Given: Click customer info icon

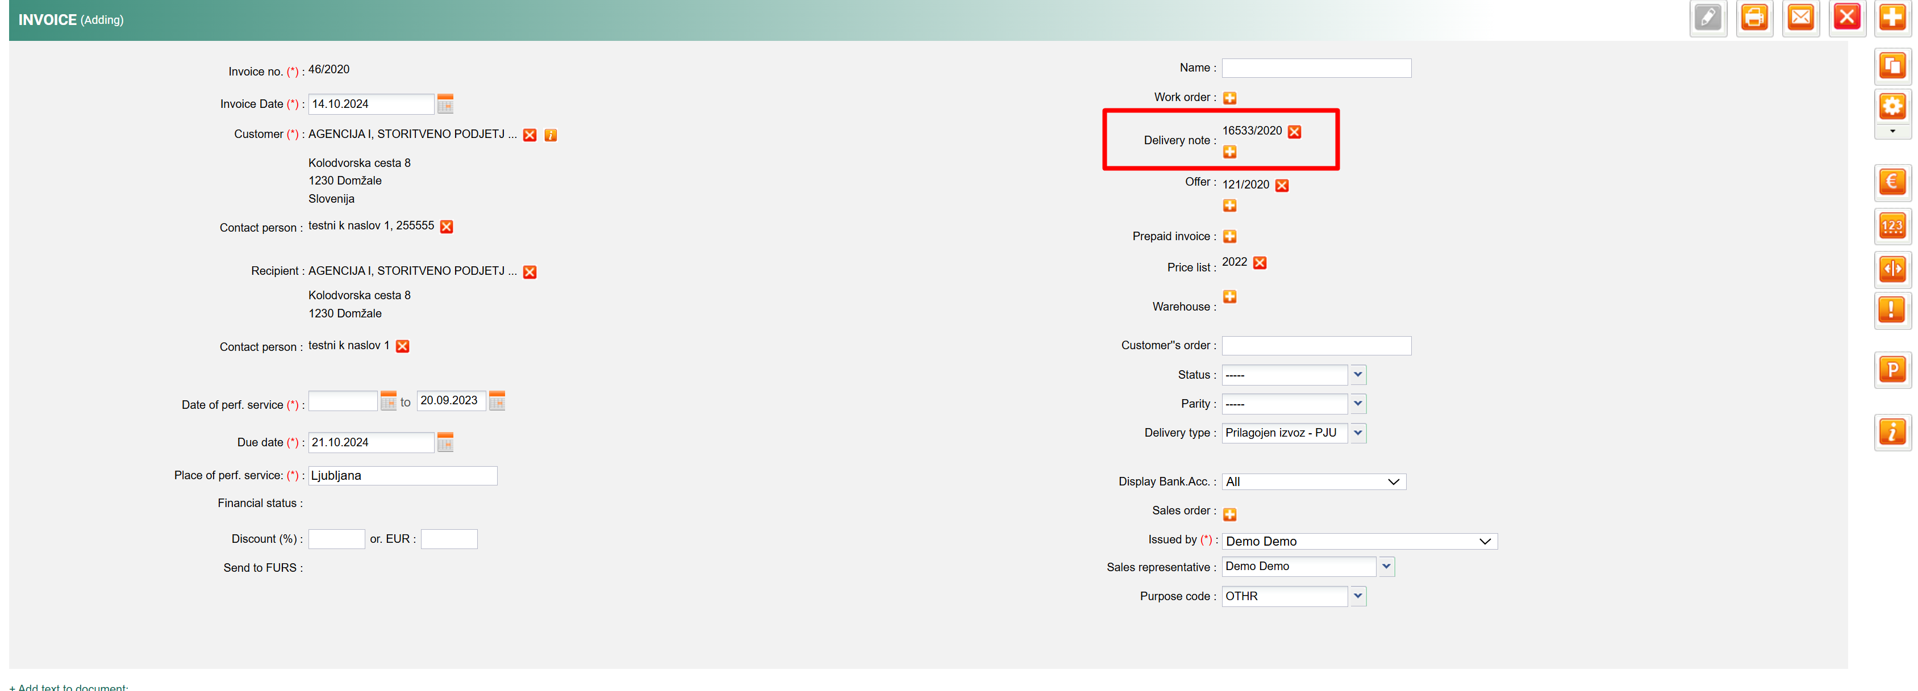Looking at the screenshot, I should click(551, 135).
